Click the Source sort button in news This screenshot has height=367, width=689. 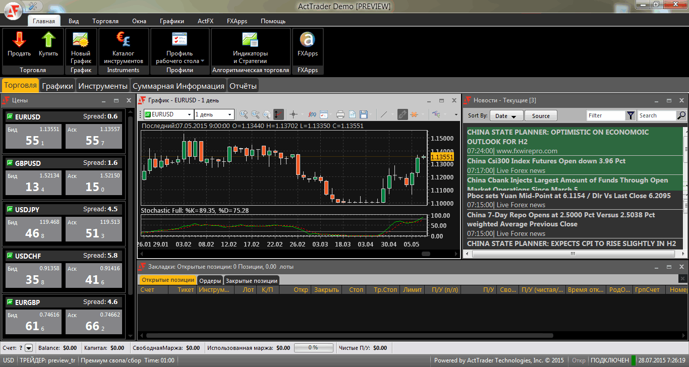(x=541, y=115)
